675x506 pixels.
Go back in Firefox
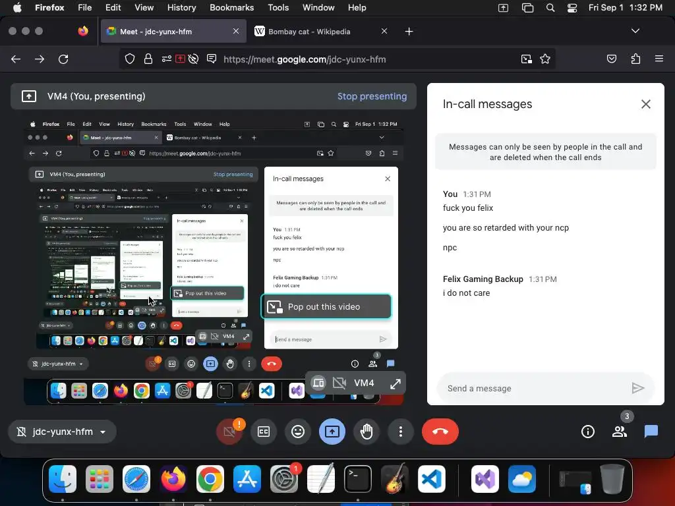(16, 59)
